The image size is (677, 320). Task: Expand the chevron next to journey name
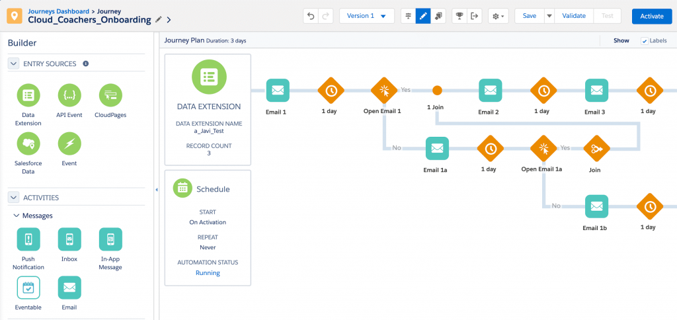[x=169, y=19]
